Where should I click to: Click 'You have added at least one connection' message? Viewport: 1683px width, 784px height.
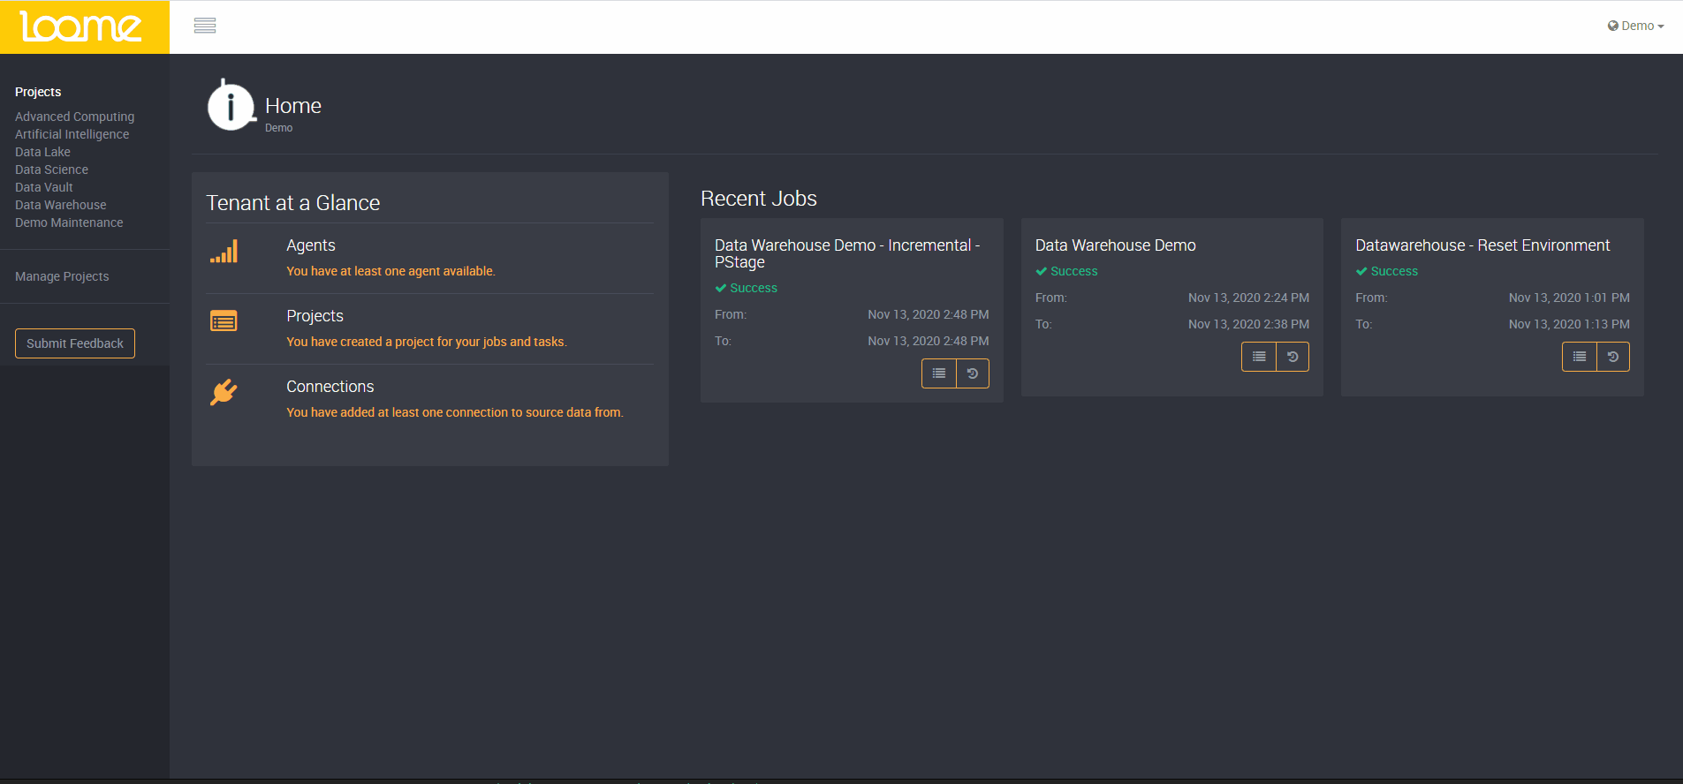(455, 412)
